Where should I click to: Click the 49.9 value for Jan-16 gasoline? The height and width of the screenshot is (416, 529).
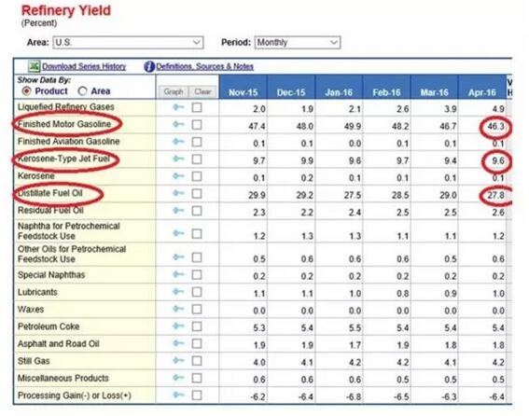(x=353, y=127)
